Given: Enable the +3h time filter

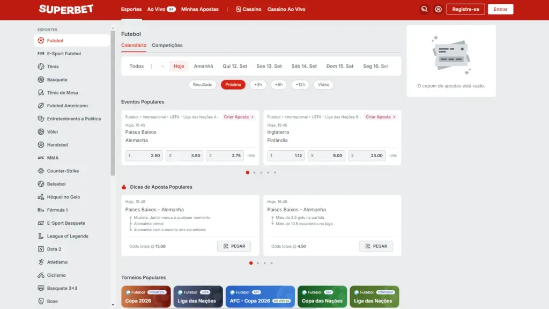Looking at the screenshot, I should point(258,85).
